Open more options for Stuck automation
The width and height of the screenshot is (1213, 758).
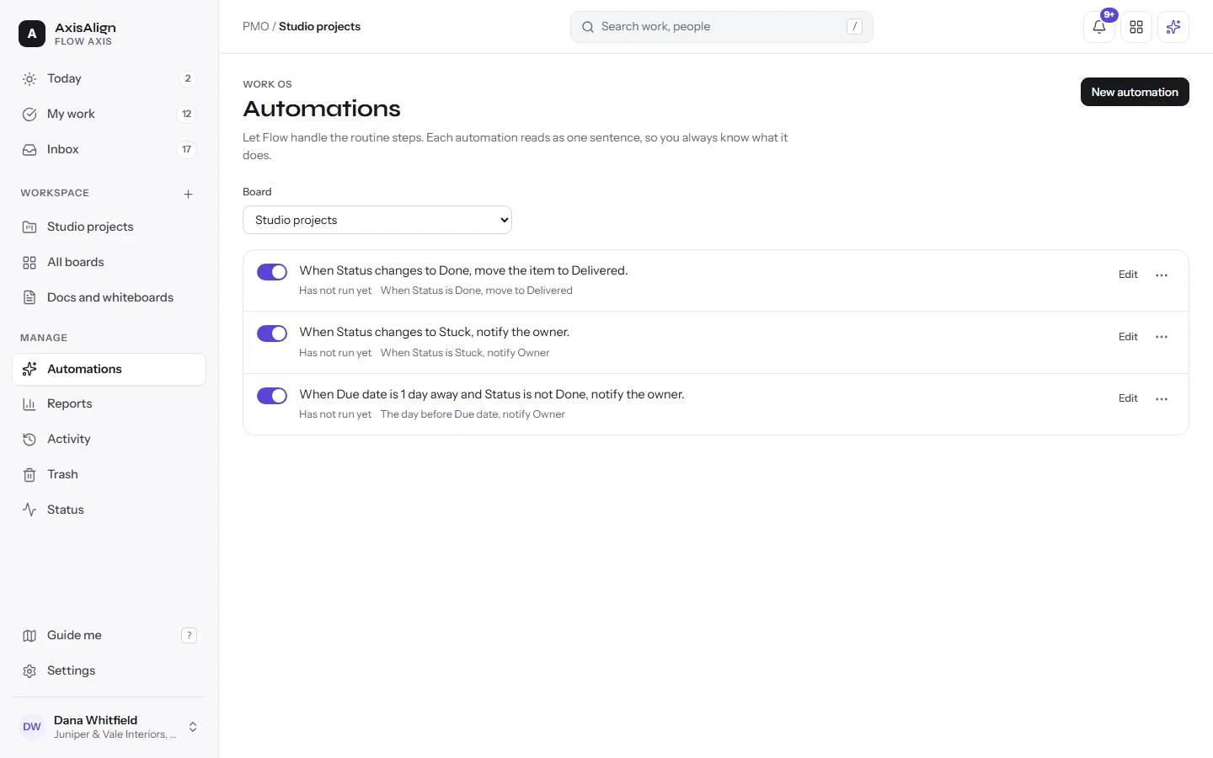coord(1162,337)
